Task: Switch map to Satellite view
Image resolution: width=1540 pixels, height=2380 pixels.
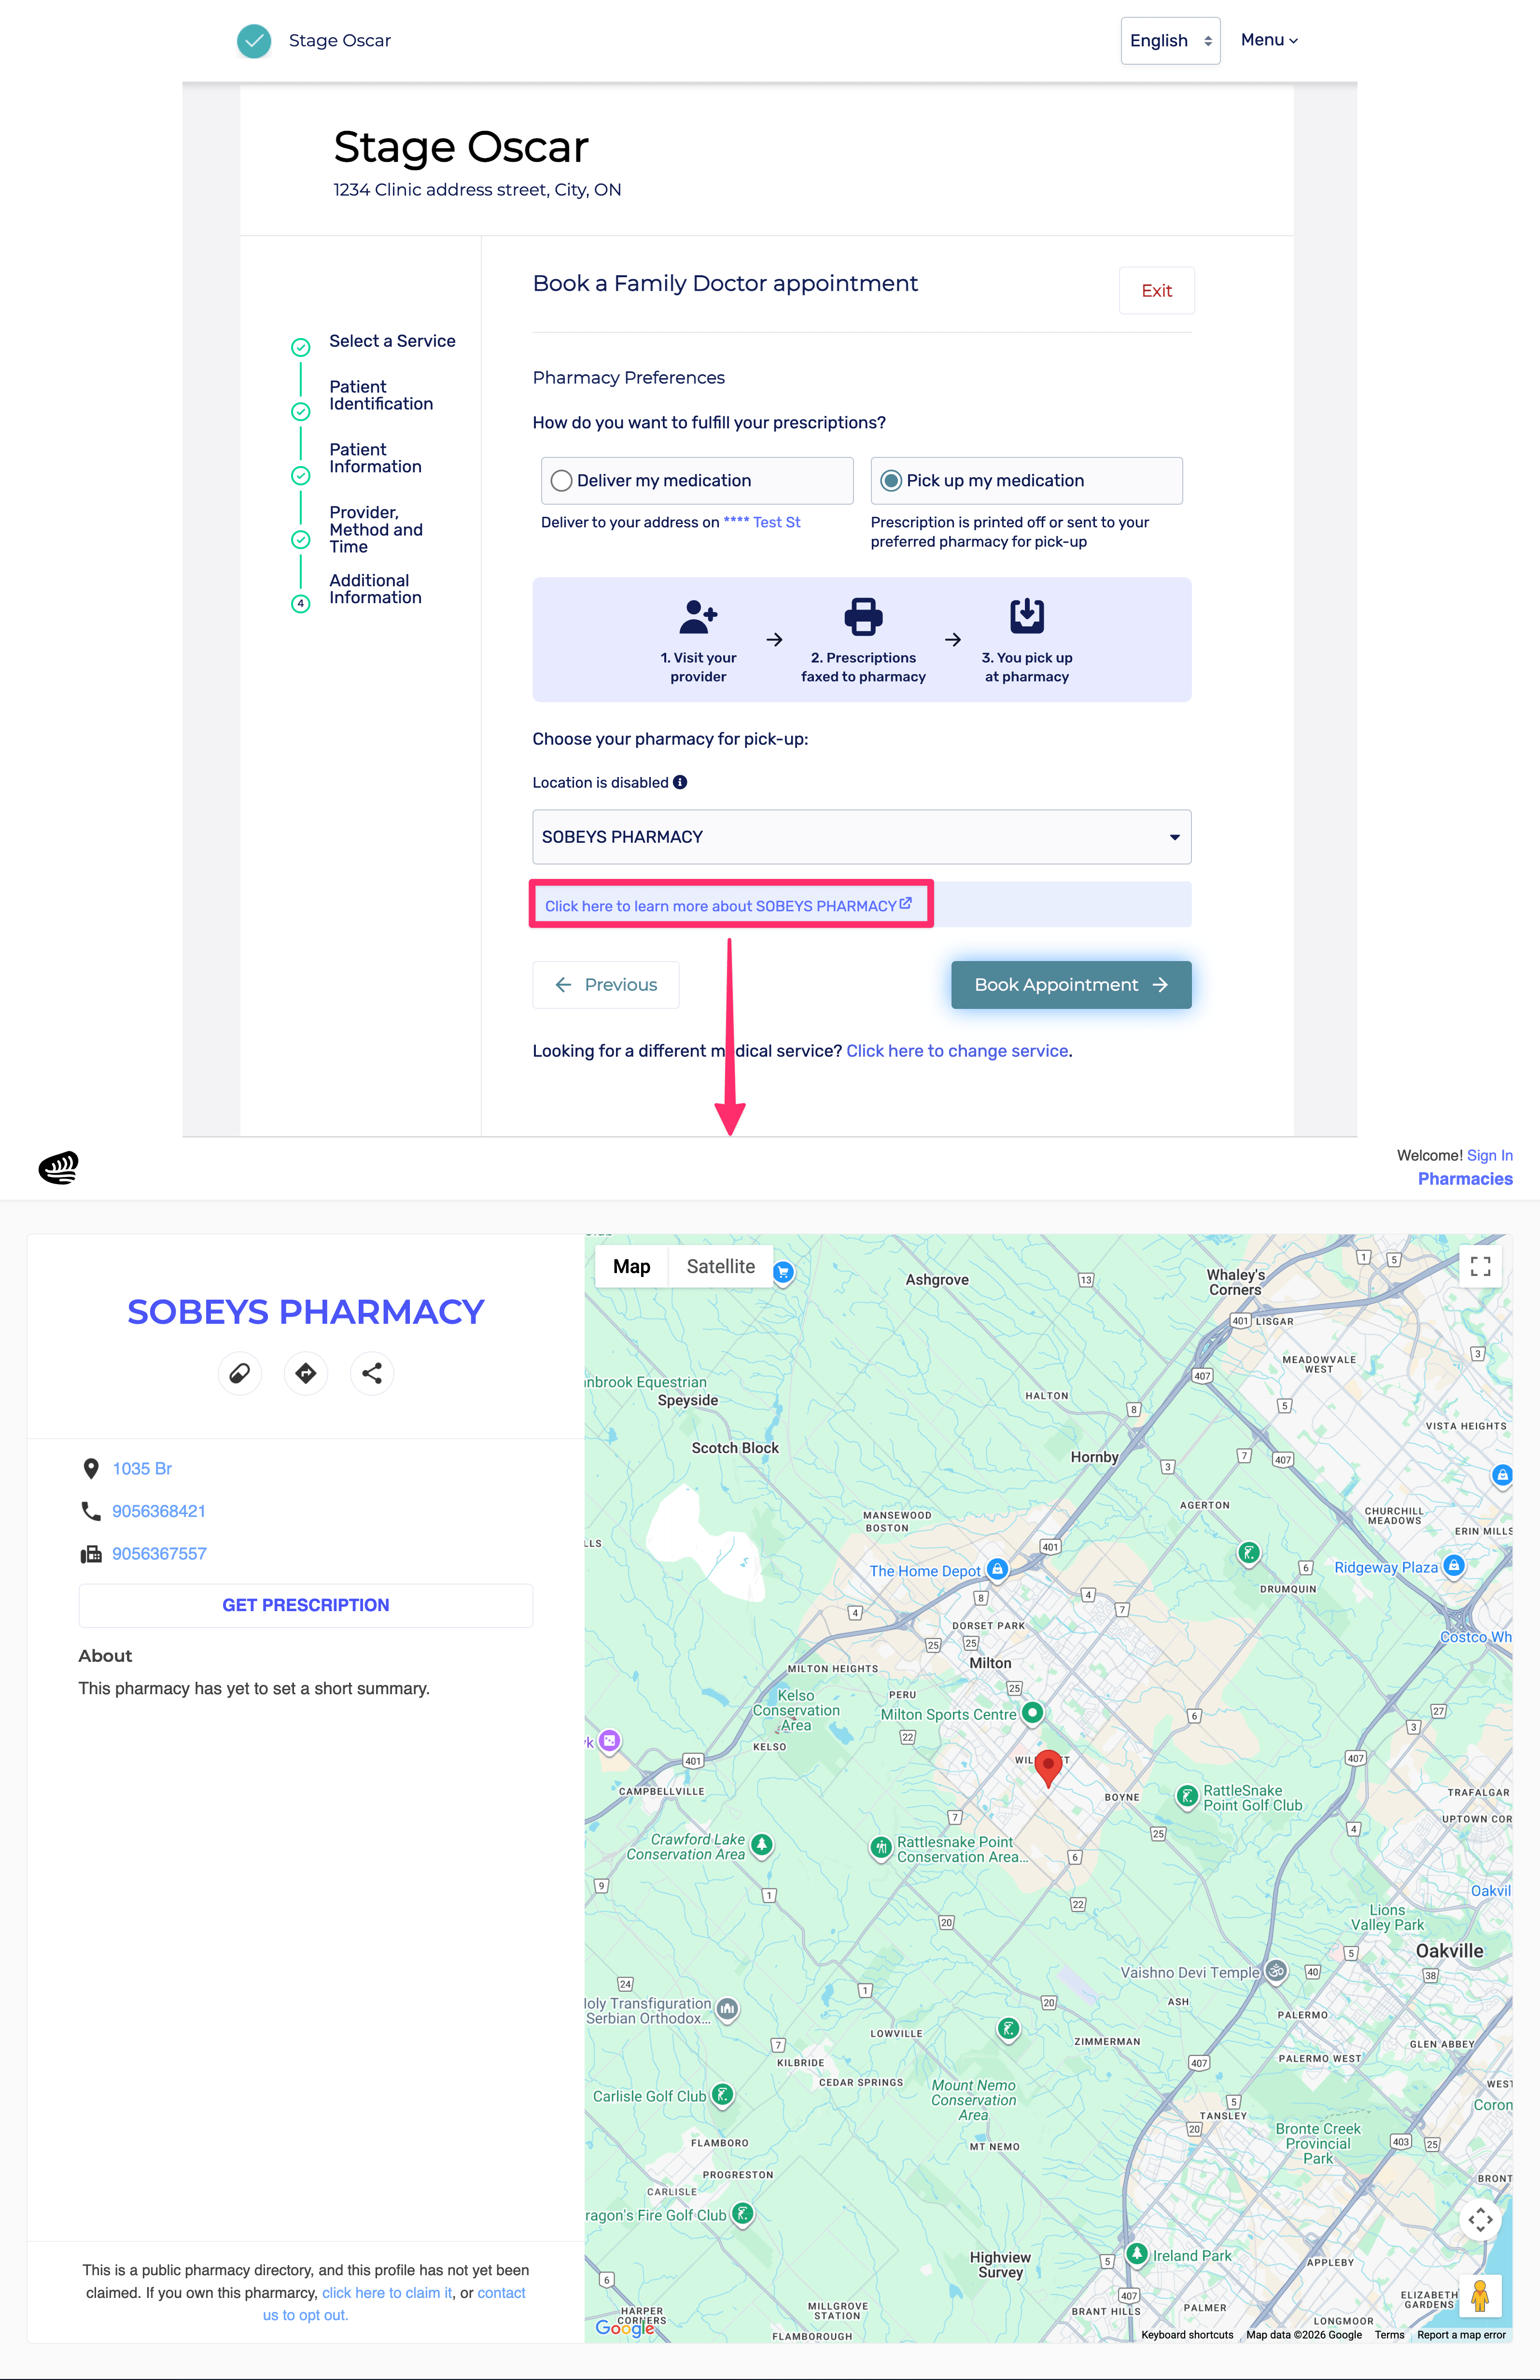Action: [x=721, y=1266]
